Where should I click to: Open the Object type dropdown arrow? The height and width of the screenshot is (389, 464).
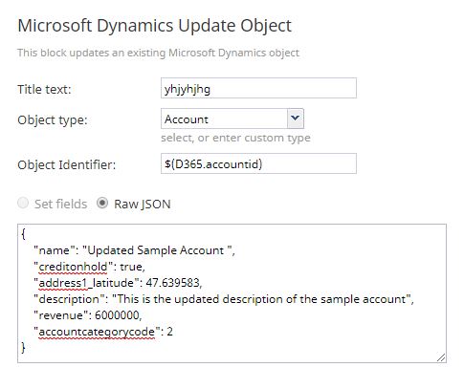(296, 119)
